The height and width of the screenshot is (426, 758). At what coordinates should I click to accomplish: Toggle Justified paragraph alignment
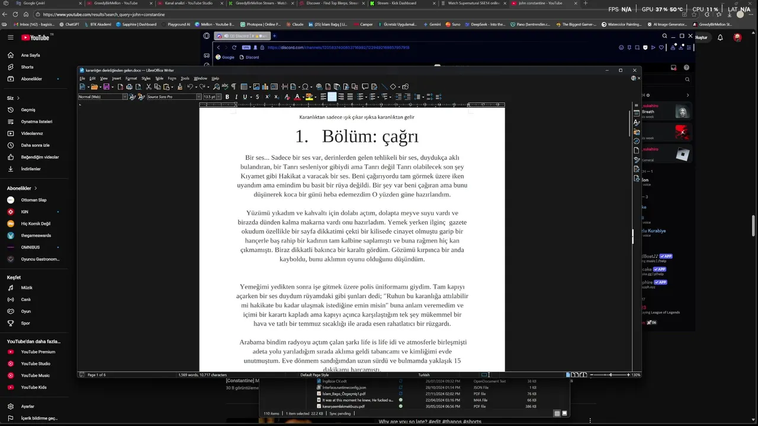350,96
